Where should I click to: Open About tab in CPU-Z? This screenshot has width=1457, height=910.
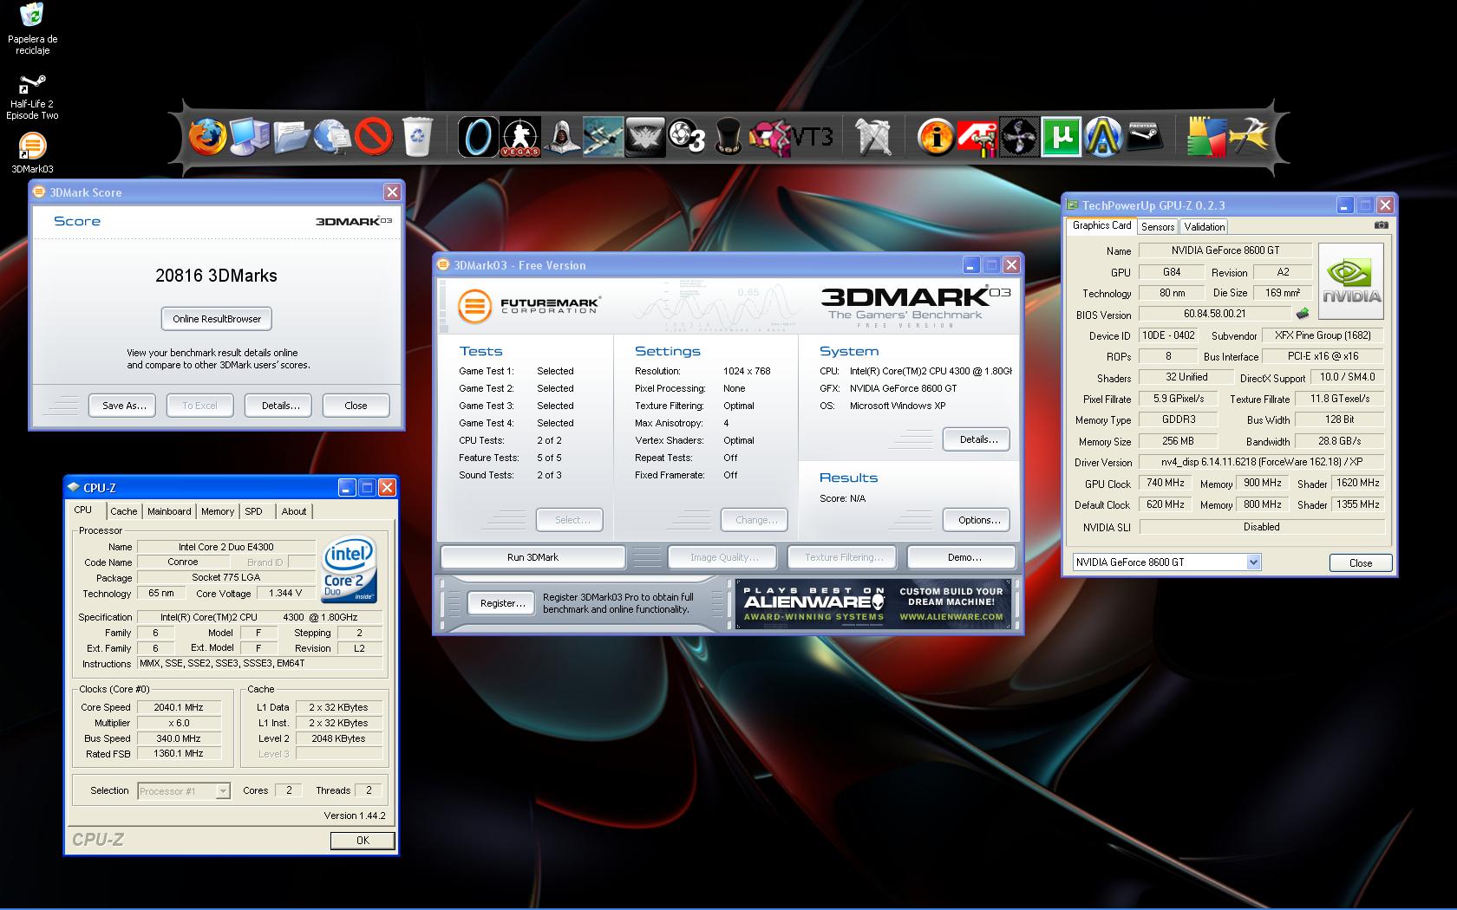[294, 511]
